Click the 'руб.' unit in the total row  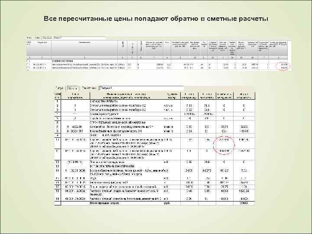point(166,203)
